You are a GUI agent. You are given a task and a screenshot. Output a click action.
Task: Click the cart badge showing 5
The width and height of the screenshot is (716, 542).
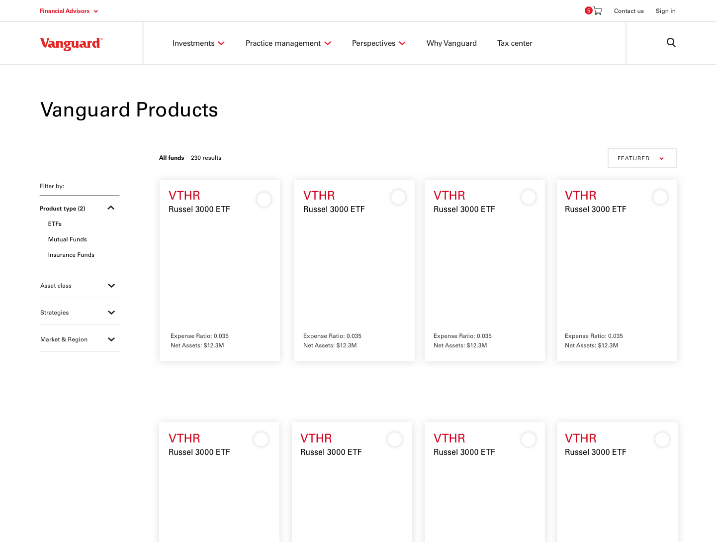click(x=588, y=10)
